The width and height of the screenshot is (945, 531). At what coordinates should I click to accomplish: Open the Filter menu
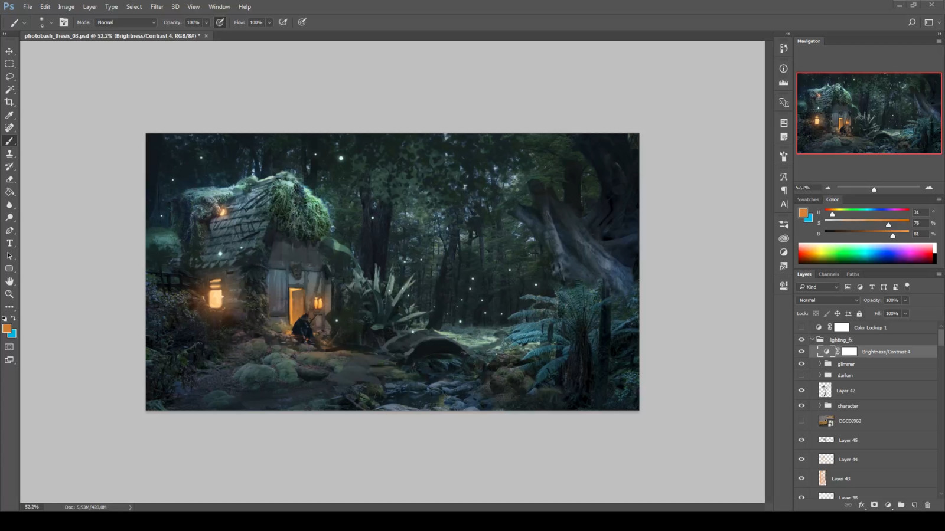tap(157, 7)
